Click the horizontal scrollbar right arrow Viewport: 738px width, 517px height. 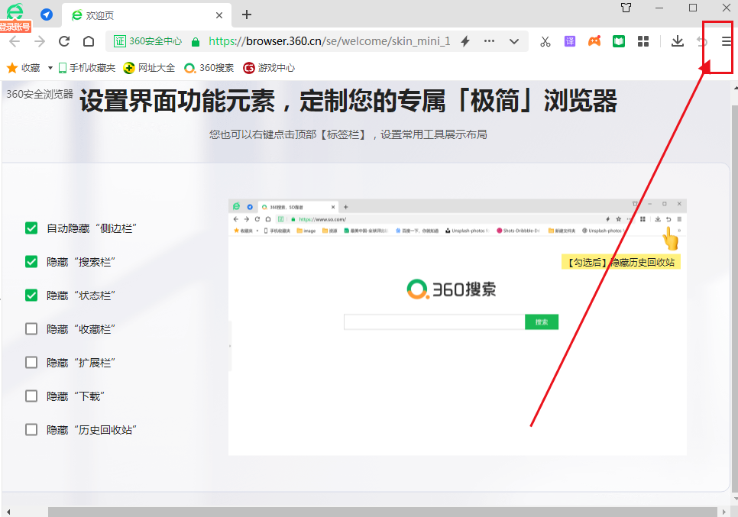[x=724, y=512]
